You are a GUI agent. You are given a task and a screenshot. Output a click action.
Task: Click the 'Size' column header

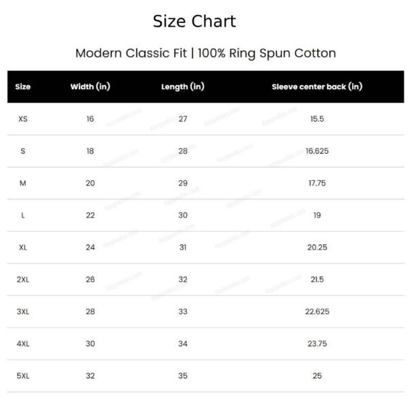tap(23, 87)
